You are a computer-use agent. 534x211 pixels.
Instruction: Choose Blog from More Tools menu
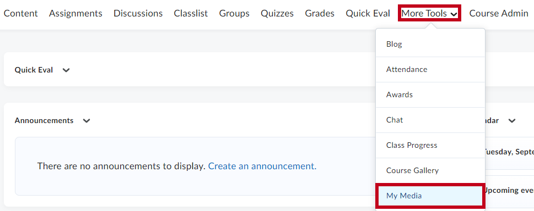[430, 44]
